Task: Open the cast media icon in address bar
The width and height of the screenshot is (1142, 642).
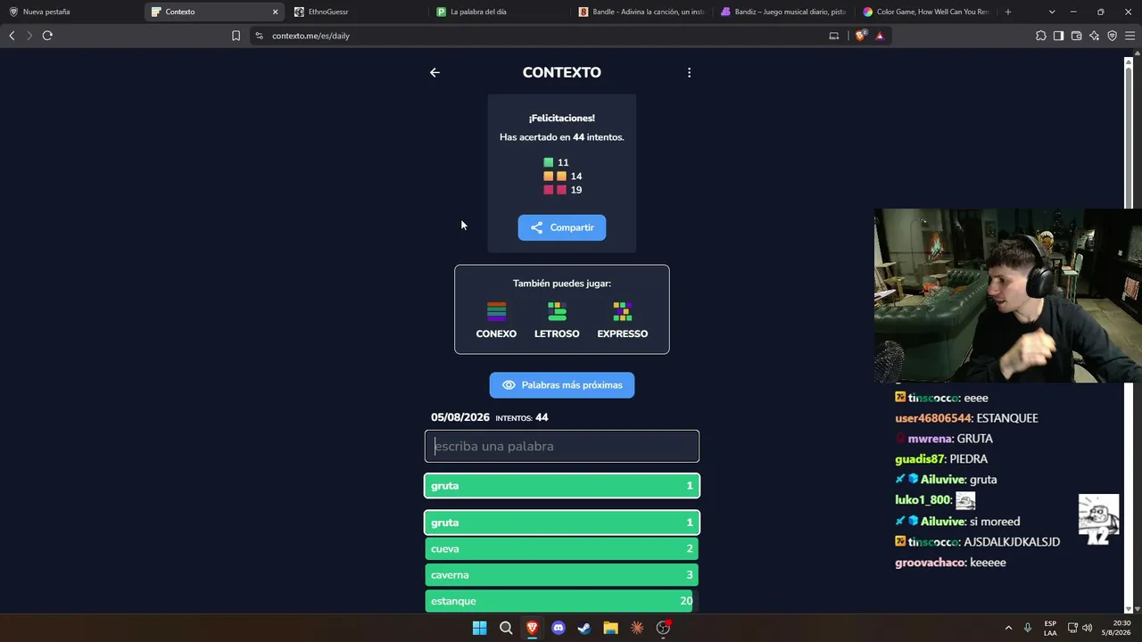Action: point(834,36)
